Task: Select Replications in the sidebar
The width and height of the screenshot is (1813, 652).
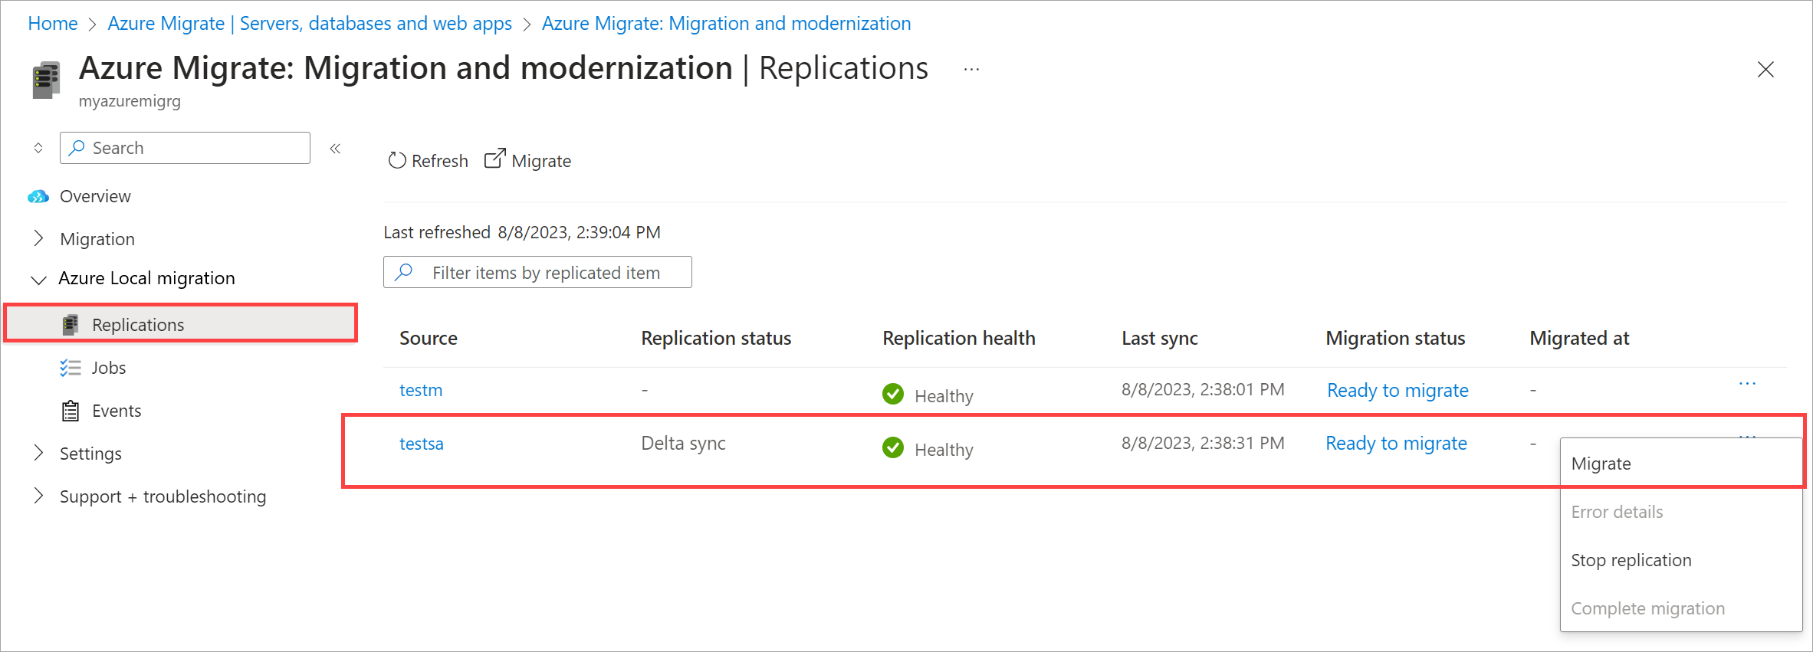Action: 138,325
